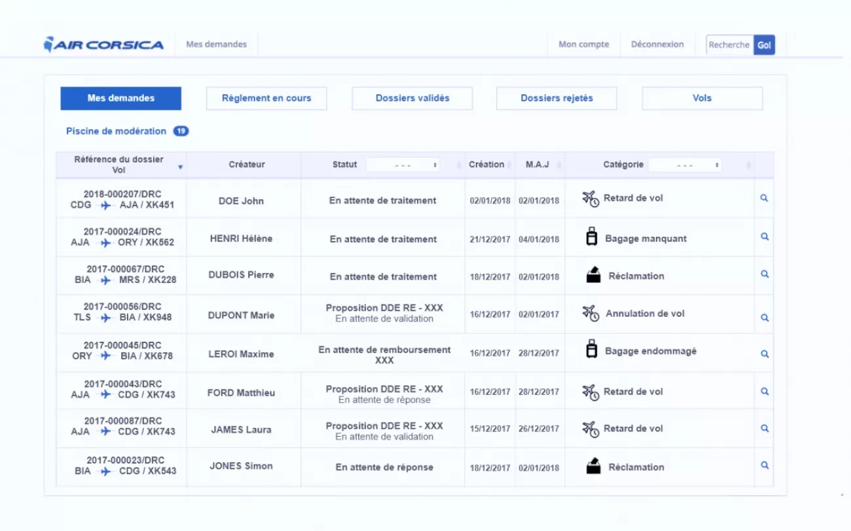Switch to the Vols tab

pyautogui.click(x=702, y=98)
